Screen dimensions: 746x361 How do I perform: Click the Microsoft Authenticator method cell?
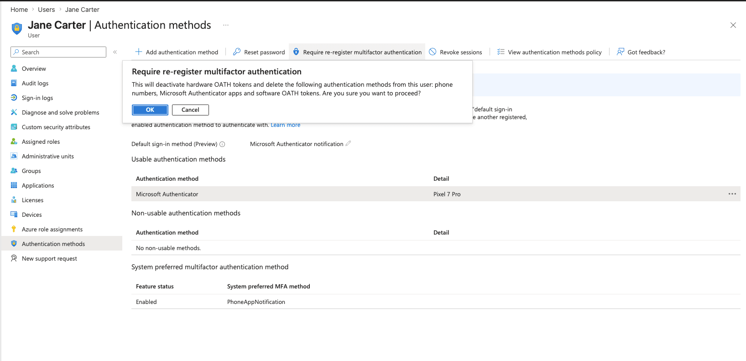click(x=167, y=194)
